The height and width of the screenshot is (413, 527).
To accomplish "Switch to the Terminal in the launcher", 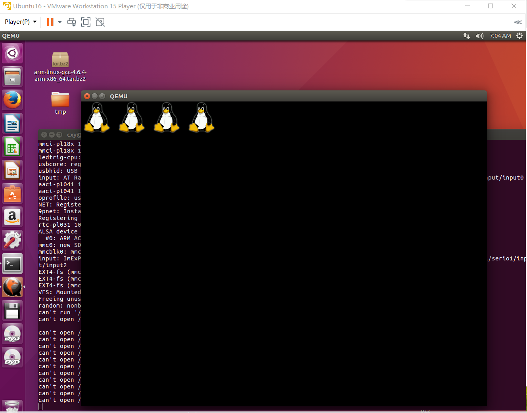I will tap(12, 264).
